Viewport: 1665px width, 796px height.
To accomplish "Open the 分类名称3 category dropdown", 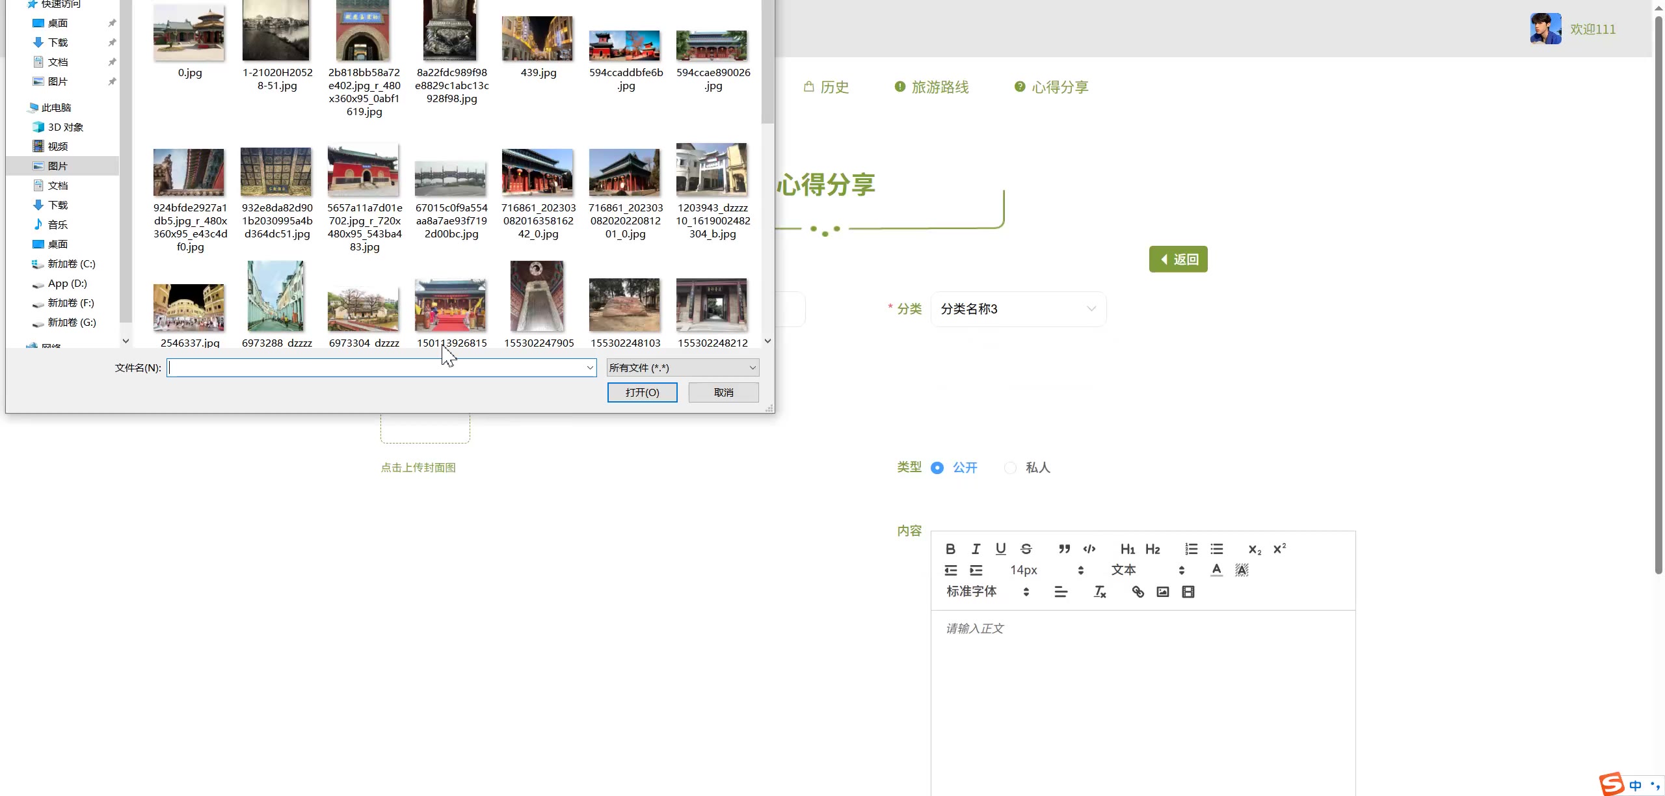I will [x=1018, y=309].
